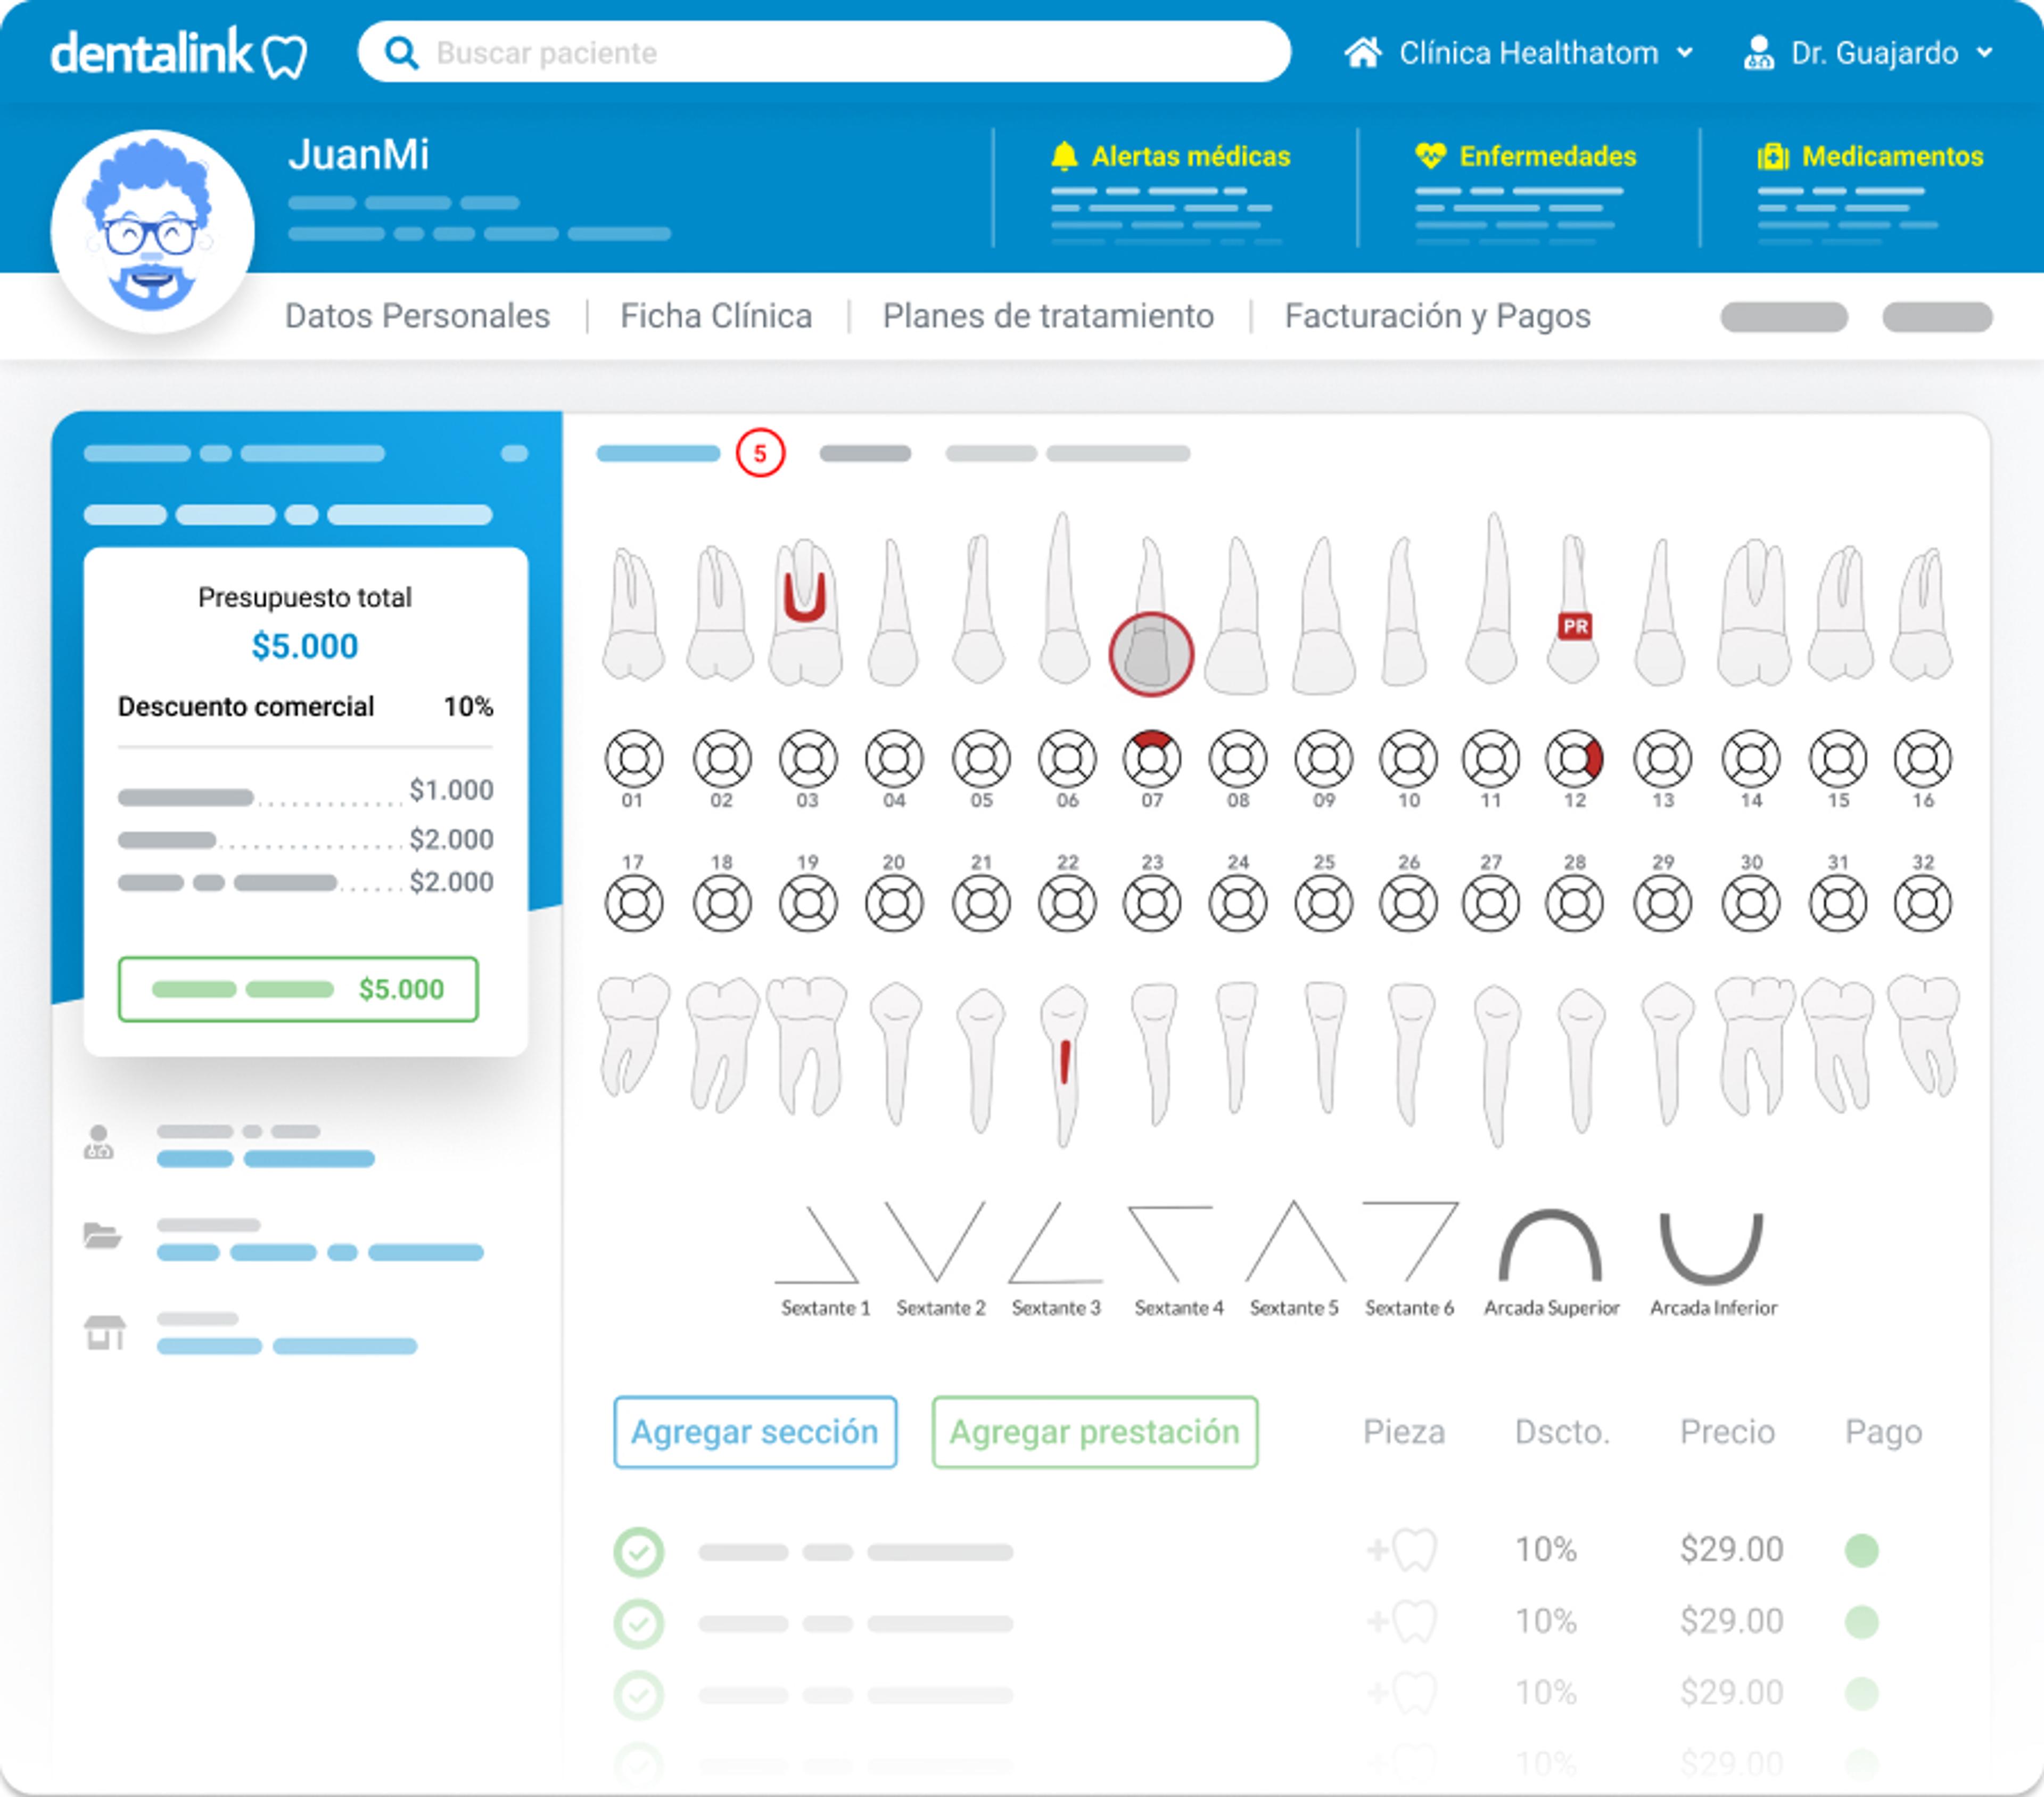Image resolution: width=2044 pixels, height=1797 pixels.
Task: Select Sextante 5 icon
Action: (1295, 1241)
